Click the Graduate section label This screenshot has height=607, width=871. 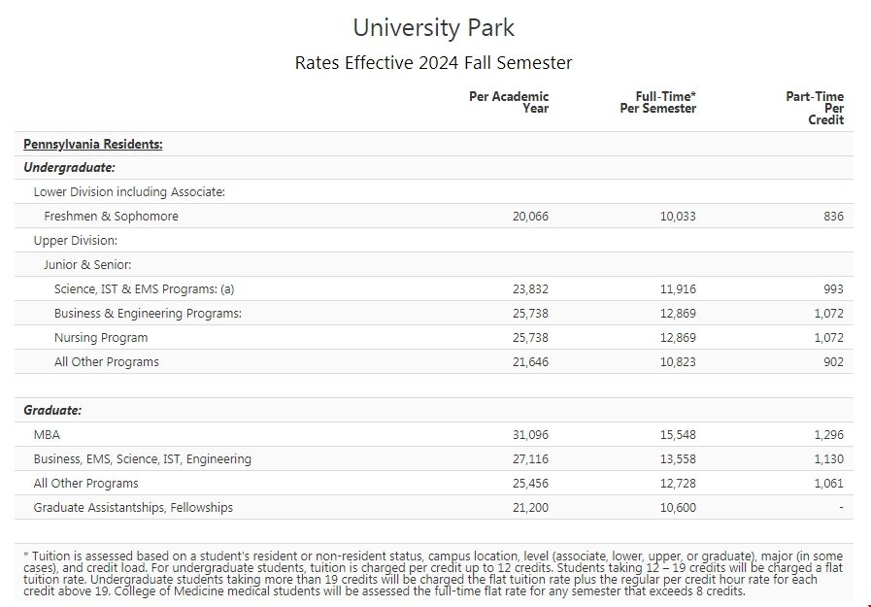click(x=52, y=411)
